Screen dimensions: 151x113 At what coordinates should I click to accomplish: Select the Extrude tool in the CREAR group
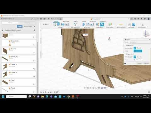[59, 24]
